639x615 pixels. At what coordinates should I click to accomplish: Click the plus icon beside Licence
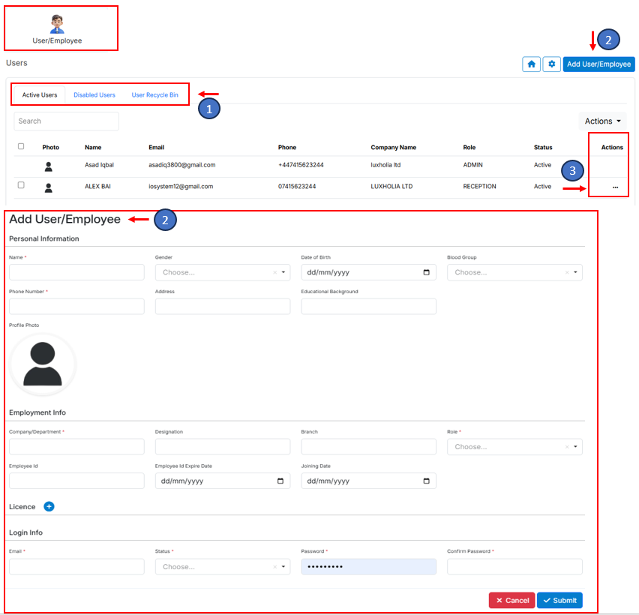click(x=49, y=507)
